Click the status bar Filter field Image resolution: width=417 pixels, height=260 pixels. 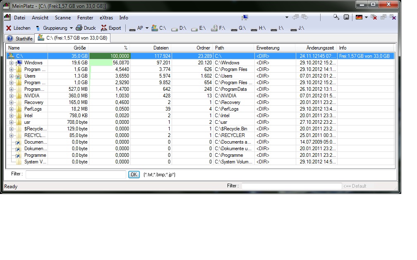[292, 186]
